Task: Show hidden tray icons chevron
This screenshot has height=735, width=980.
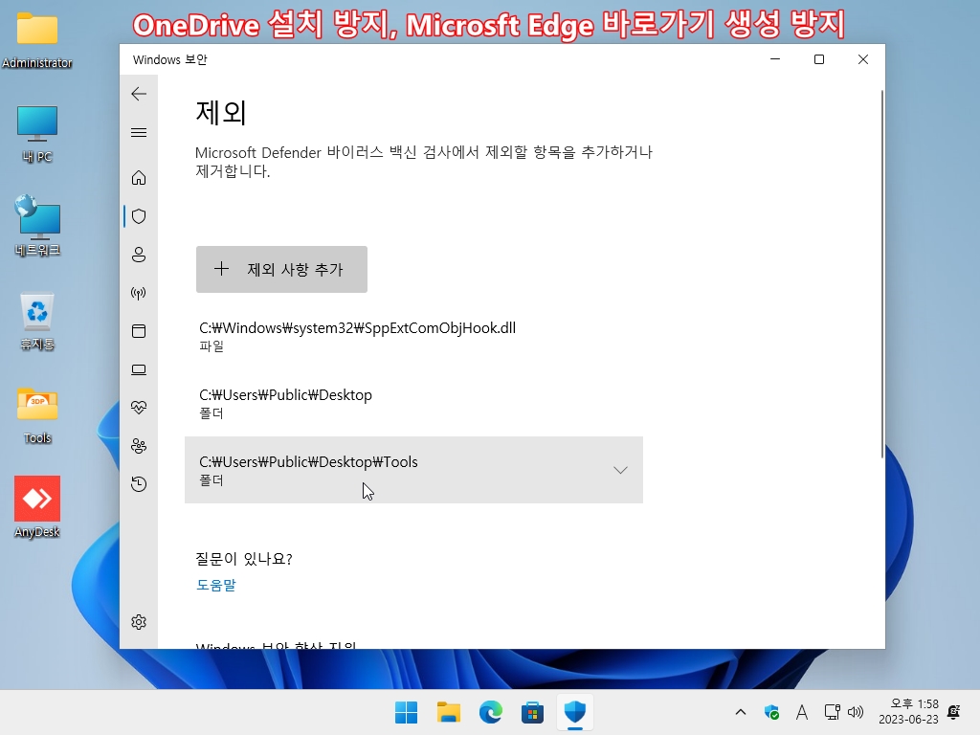Action: pyautogui.click(x=741, y=712)
